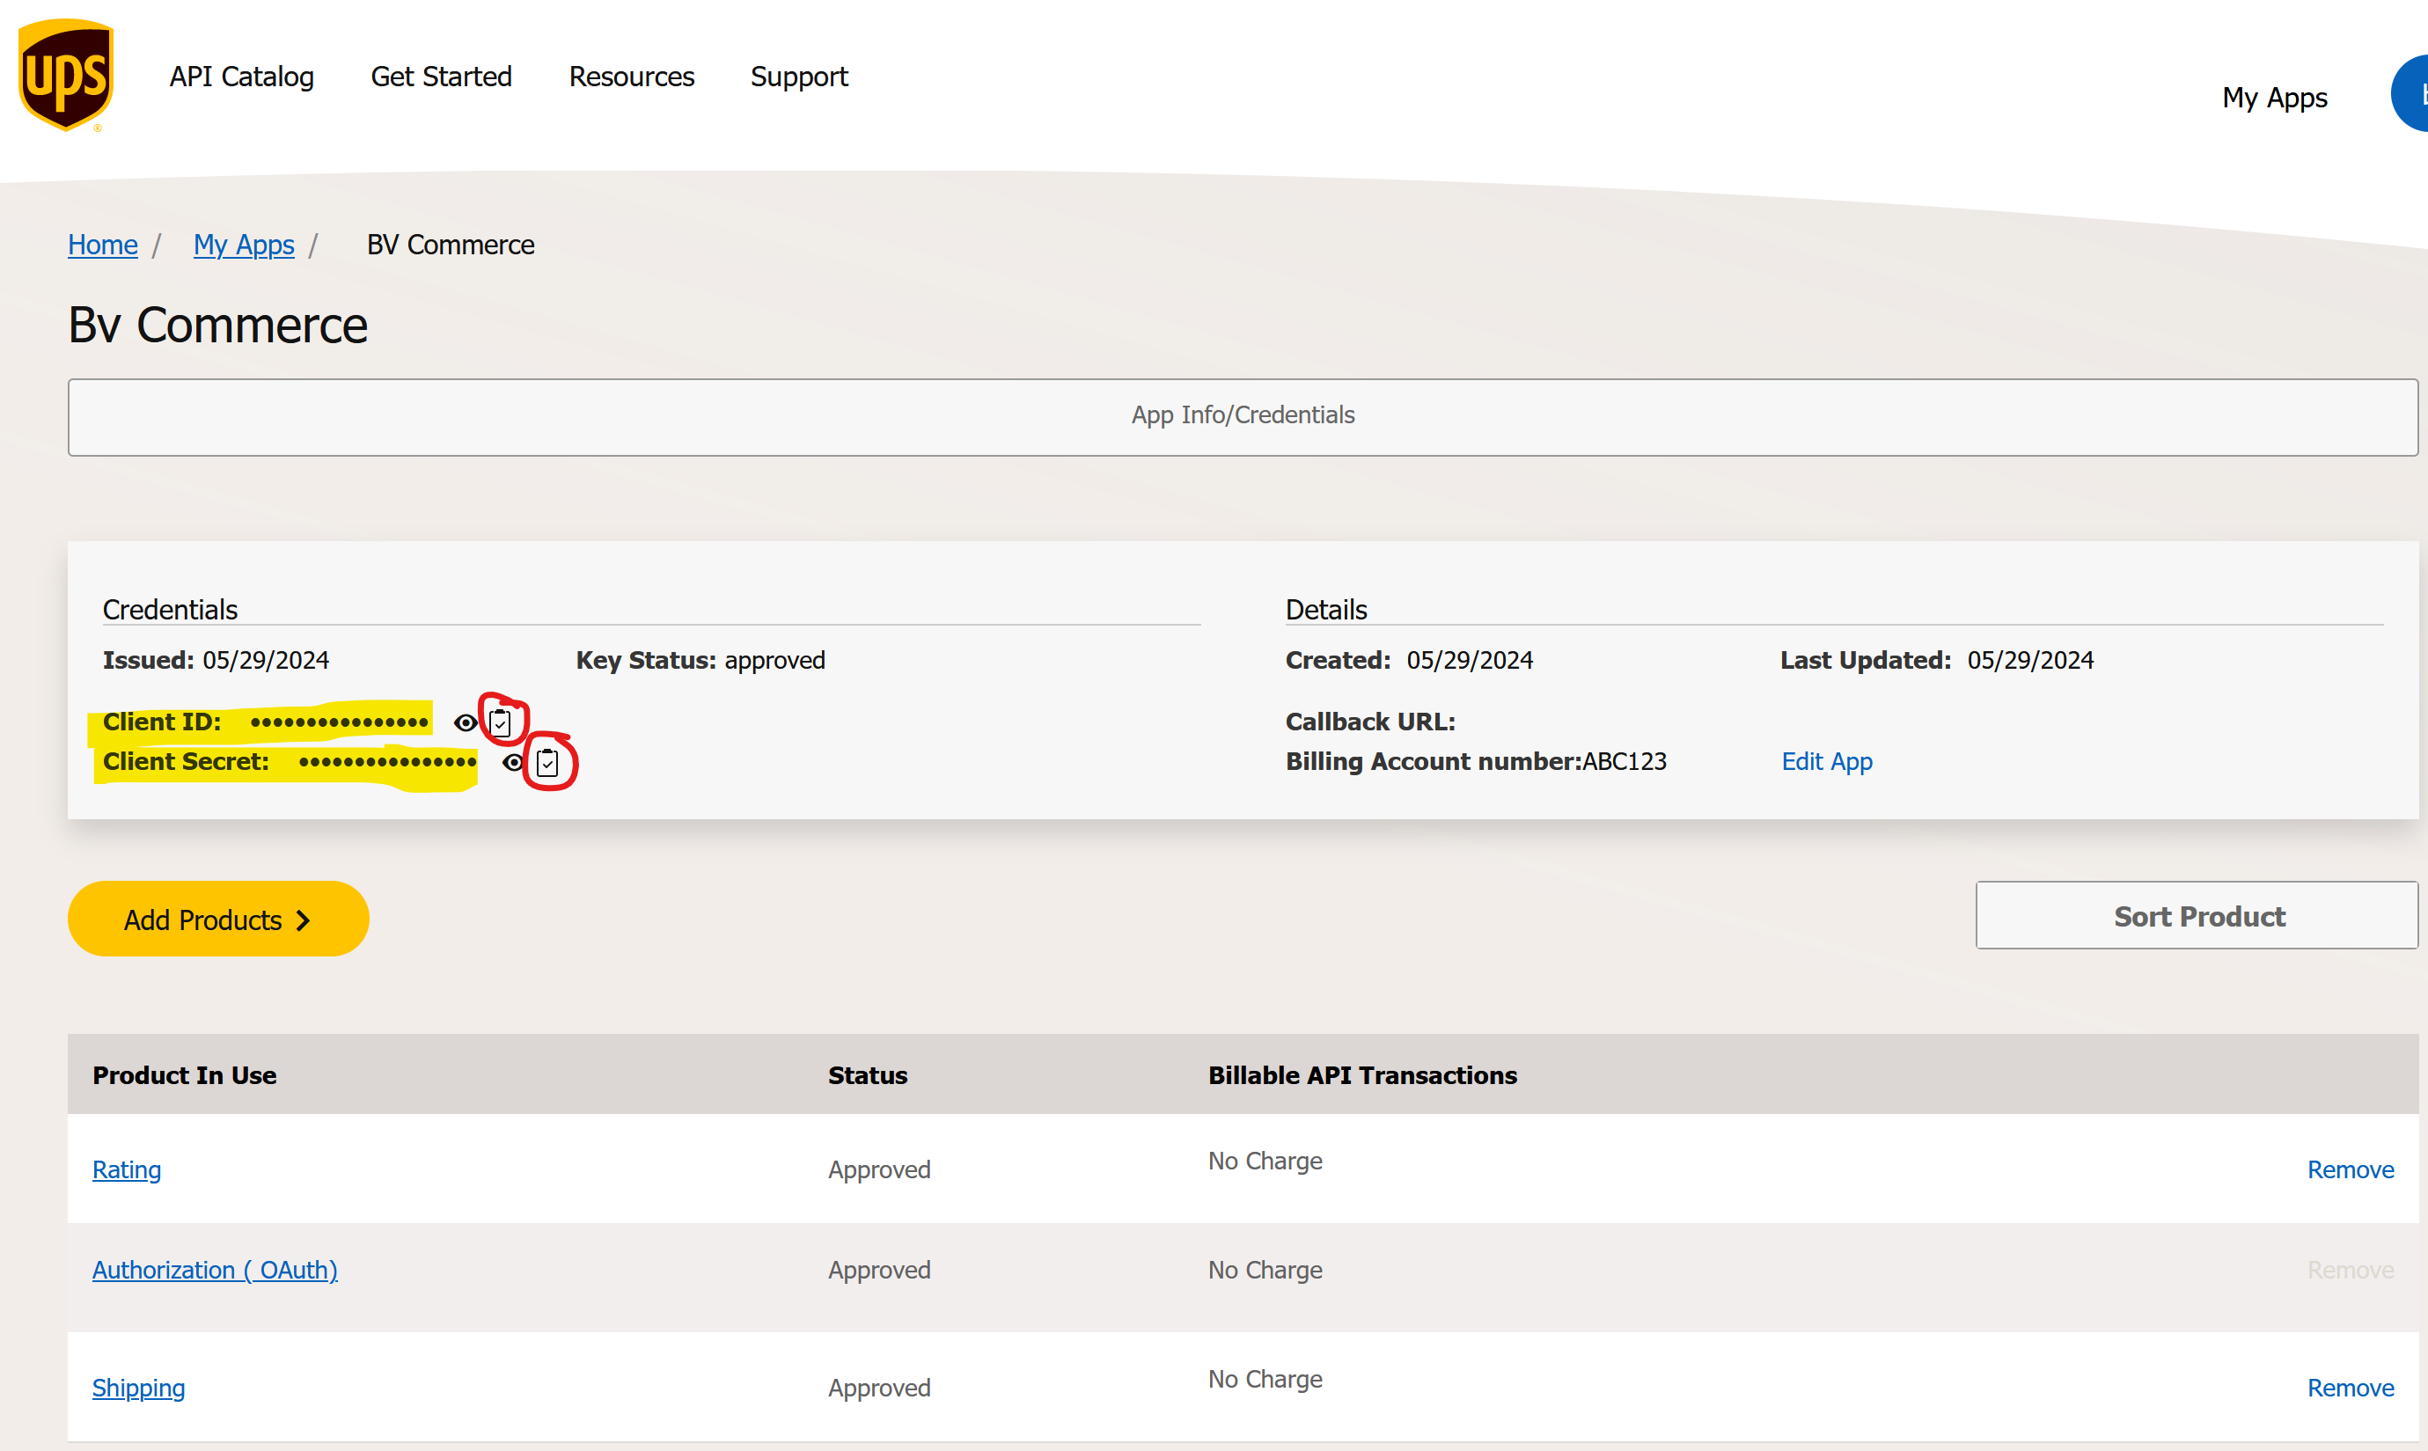The image size is (2428, 1451).
Task: Go to My Apps in header
Action: tap(2275, 98)
